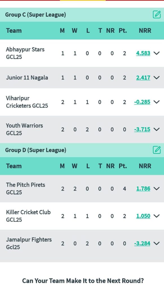Viewport: 164px width, 289px height.
Task: Select the Junior 11 Nagala team name
Action: pos(27,78)
